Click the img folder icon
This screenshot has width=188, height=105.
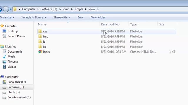point(40,36)
